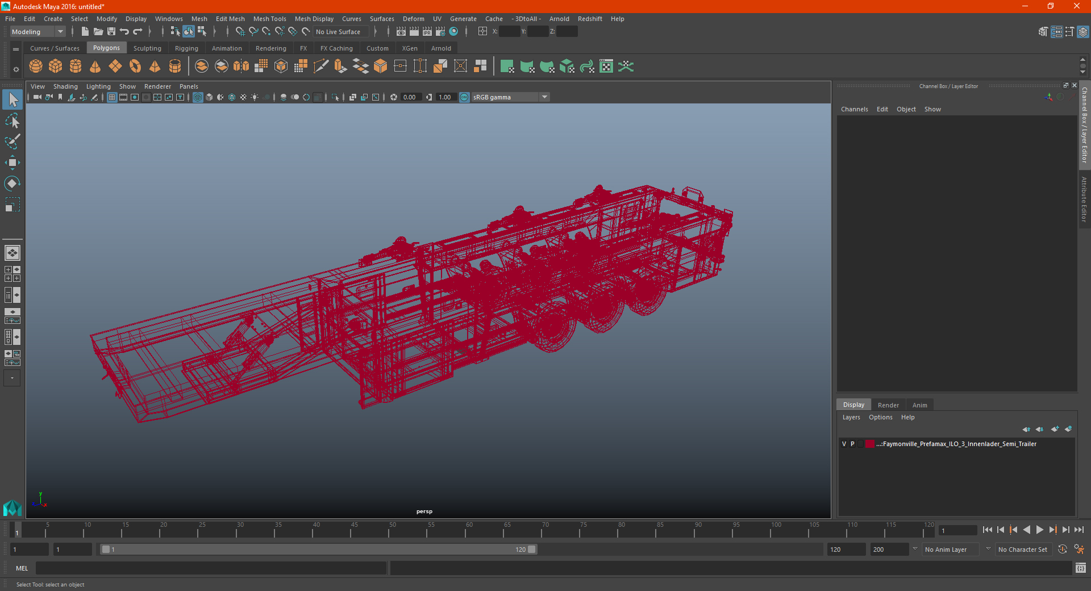The image size is (1091, 591).
Task: Select the Lasso tool in toolbox
Action: tap(12, 120)
